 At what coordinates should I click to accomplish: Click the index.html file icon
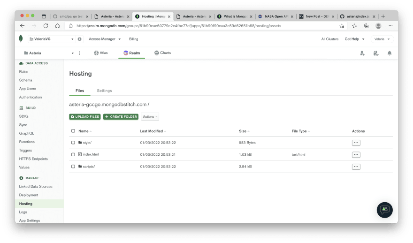click(x=80, y=154)
